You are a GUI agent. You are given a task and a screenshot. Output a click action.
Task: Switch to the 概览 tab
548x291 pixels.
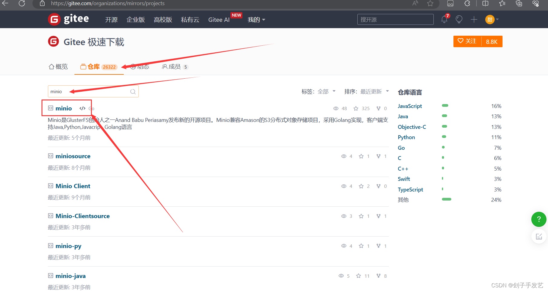(x=58, y=67)
